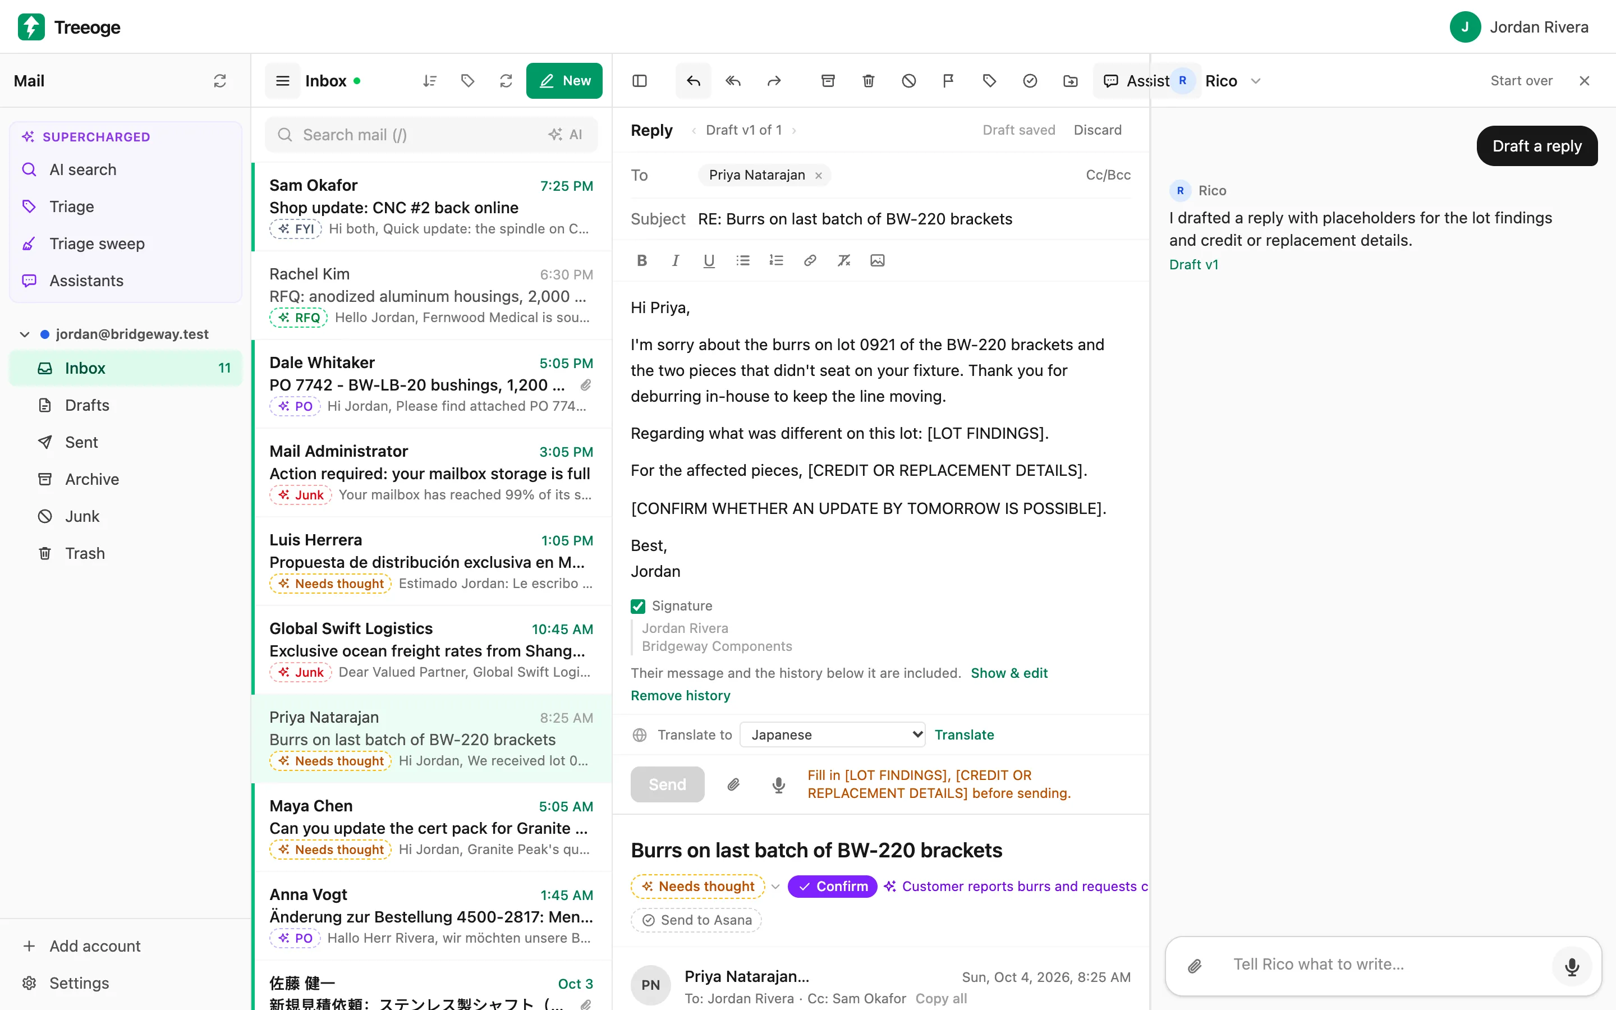Insert a link in reply editor
The height and width of the screenshot is (1010, 1616).
[x=810, y=260]
